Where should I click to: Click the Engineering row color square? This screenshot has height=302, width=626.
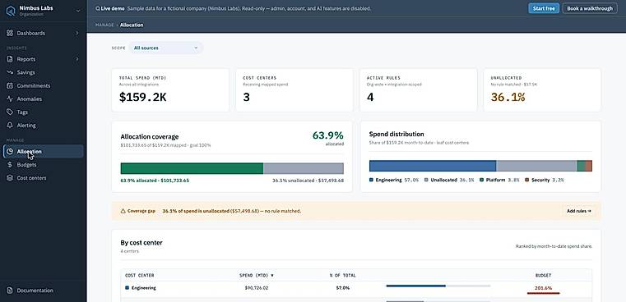(127, 288)
